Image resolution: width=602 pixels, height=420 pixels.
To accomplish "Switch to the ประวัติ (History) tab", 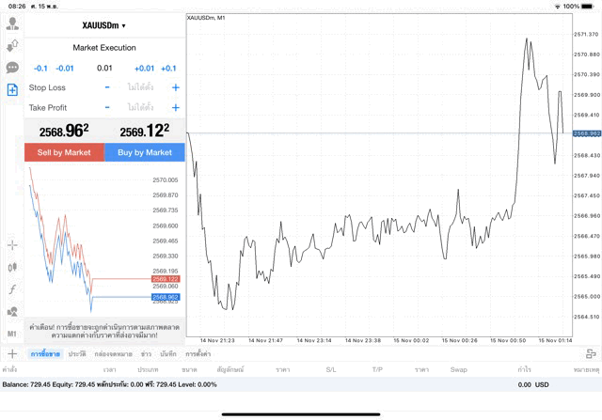I will [x=76, y=354].
